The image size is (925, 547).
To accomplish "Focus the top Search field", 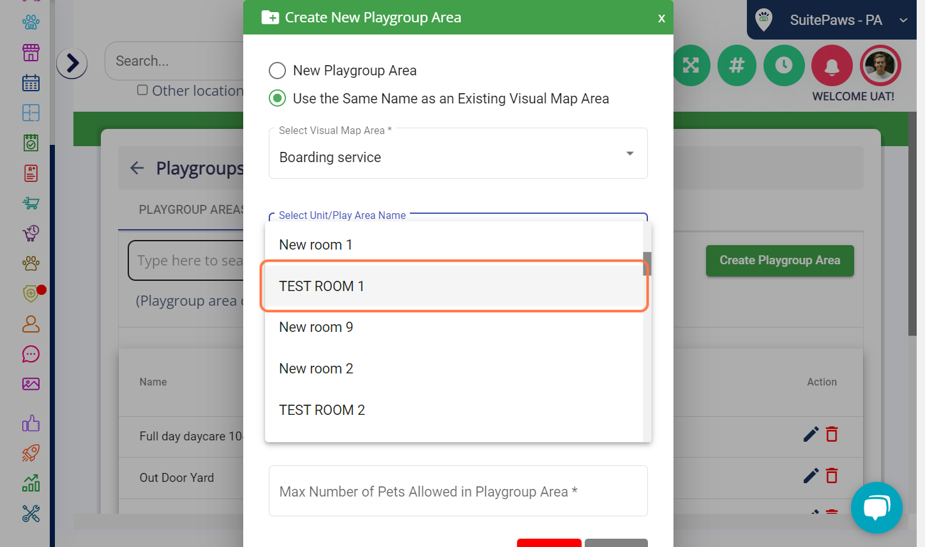I will [x=174, y=61].
